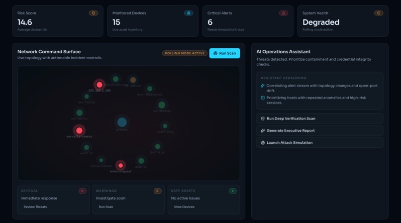Click the 'Threats detected' assistant summary text
The width and height of the screenshot is (401, 223).
[x=313, y=62]
